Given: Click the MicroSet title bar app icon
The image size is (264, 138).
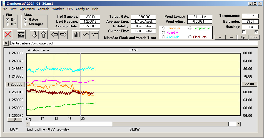Looking at the screenshot, I should [x=4, y=4].
